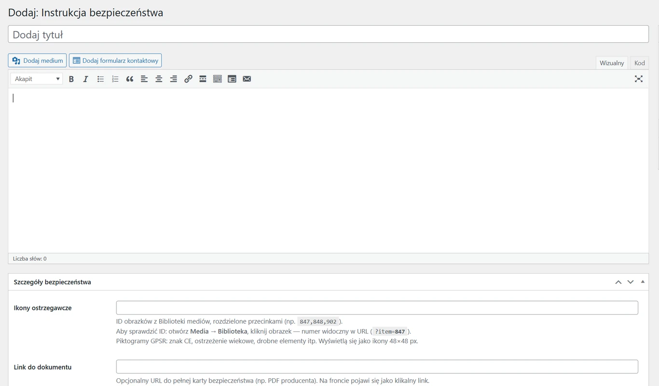The height and width of the screenshot is (386, 659).
Task: Switch to the Kod editor tab
Action: (640, 63)
